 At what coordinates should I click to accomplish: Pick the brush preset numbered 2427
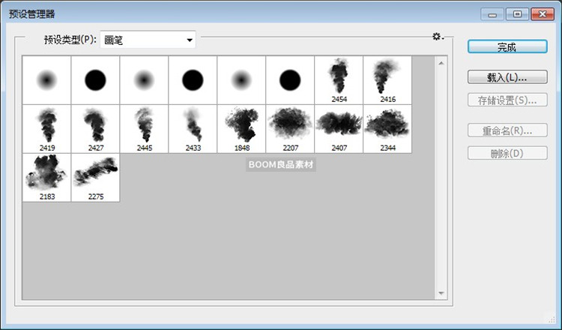pyautogui.click(x=95, y=128)
